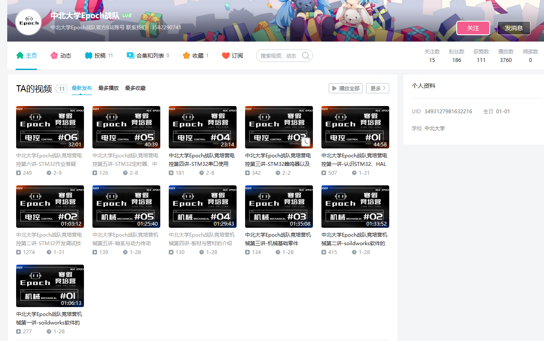
Task: Sort videos by 最多收藏
Action: tap(135, 88)
